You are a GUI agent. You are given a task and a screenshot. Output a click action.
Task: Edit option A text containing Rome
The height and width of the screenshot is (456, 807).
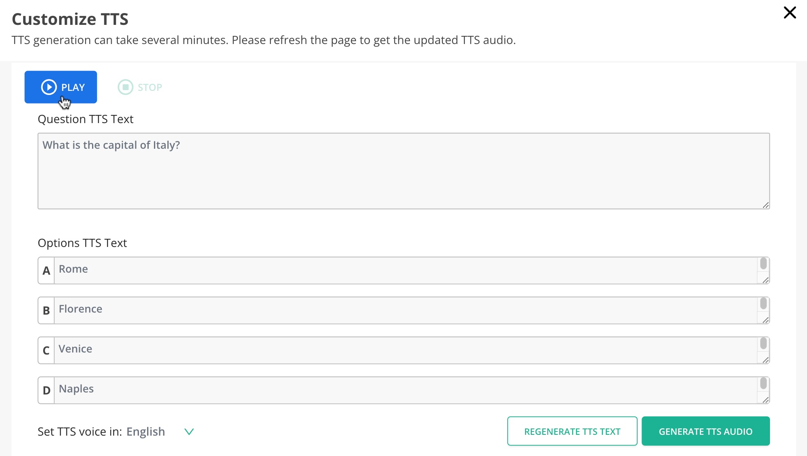tap(406, 271)
